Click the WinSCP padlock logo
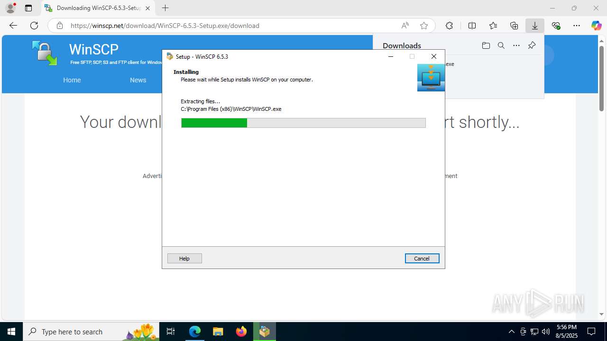The width and height of the screenshot is (607, 341). [45, 53]
